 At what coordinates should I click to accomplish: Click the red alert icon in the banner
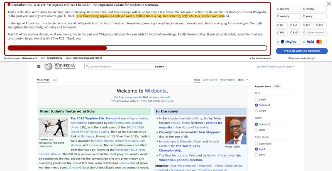(x=9, y=5)
